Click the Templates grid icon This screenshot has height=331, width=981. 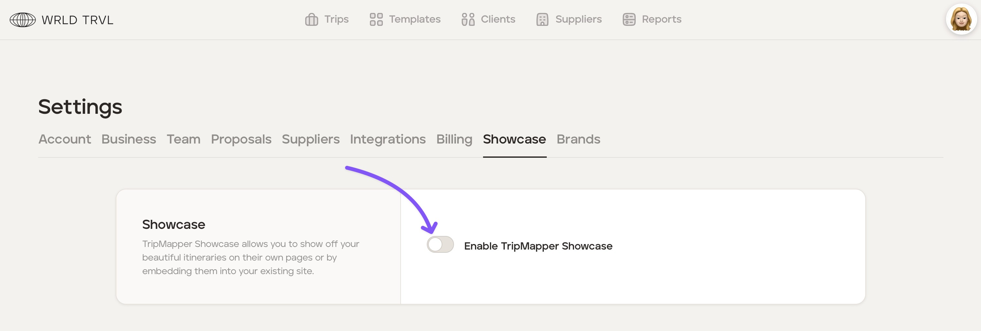click(376, 19)
